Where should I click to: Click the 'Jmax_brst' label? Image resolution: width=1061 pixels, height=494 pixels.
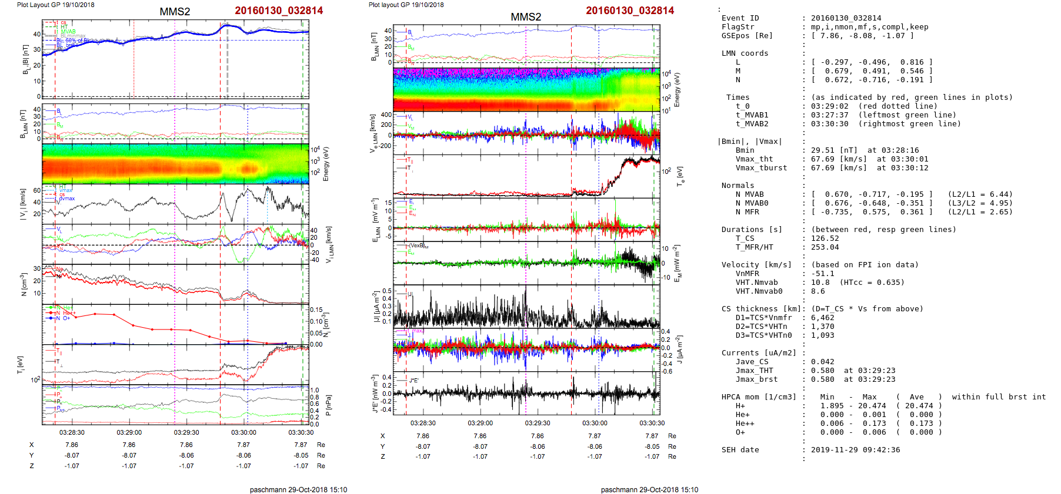tap(756, 379)
